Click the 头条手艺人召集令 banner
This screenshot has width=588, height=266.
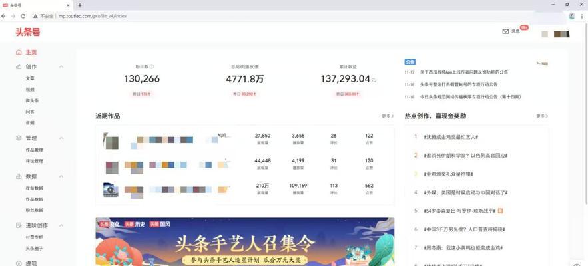tap(245, 241)
